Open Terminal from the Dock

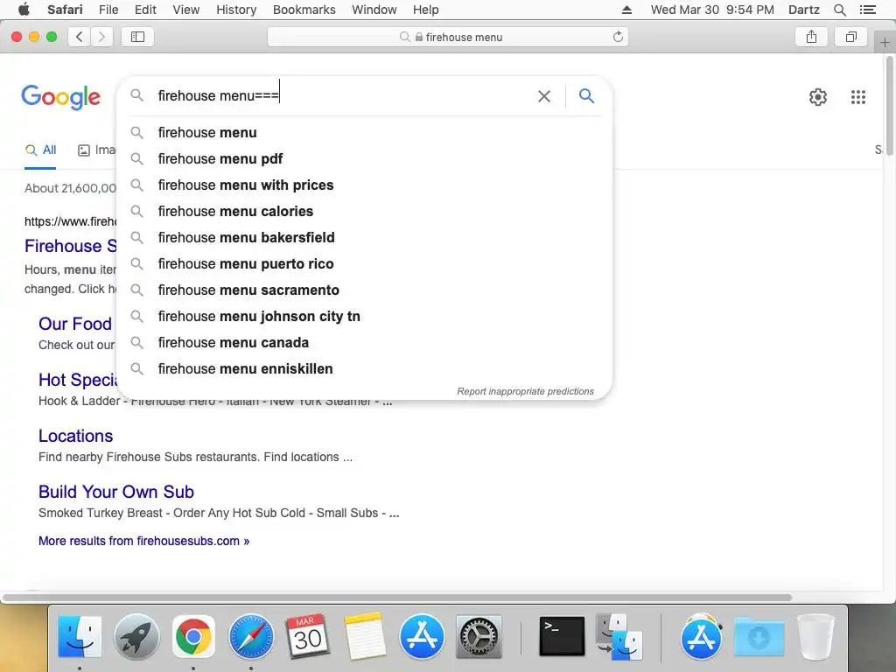[562, 636]
